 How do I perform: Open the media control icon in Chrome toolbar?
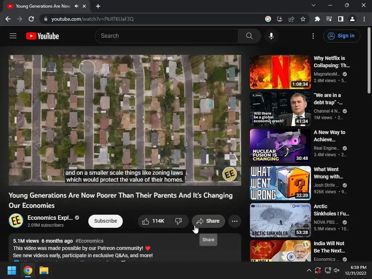(x=329, y=19)
